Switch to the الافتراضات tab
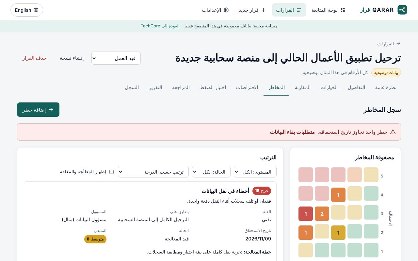The height and width of the screenshot is (261, 418). [x=247, y=87]
